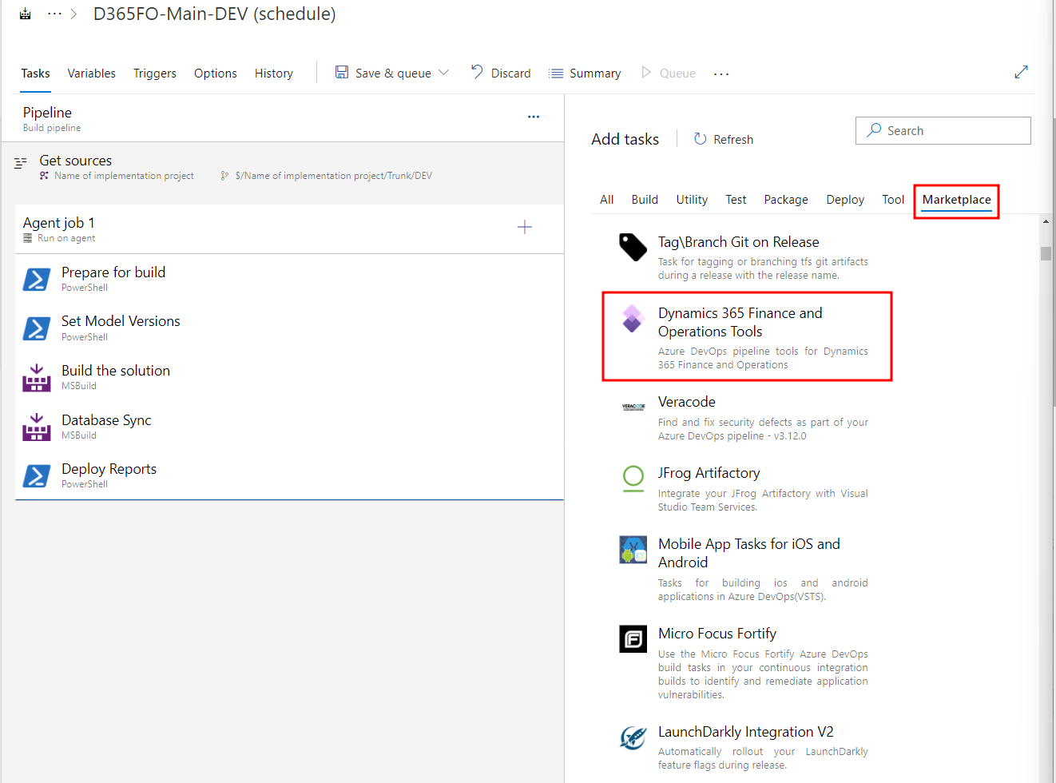This screenshot has height=783, width=1056.
Task: Select the LaunchDarkly Integration V2 rocket icon
Action: point(633,737)
